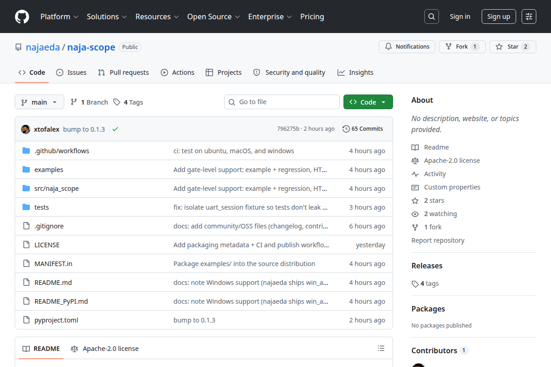Image resolution: width=551 pixels, height=367 pixels.
Task: View the 1 Branch link
Action: (89, 102)
